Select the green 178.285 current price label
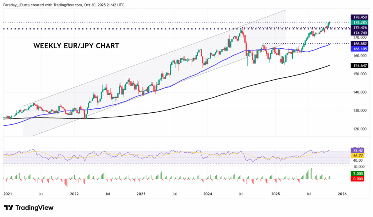The width and height of the screenshot is (373, 217). (x=359, y=23)
